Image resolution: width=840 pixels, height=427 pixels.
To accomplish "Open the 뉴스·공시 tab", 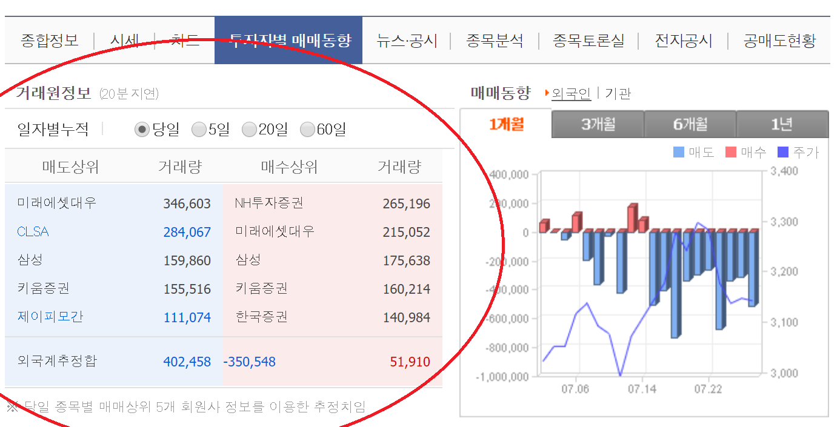I will coord(406,41).
